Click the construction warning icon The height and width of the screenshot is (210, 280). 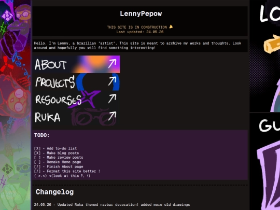pyautogui.click(x=171, y=26)
